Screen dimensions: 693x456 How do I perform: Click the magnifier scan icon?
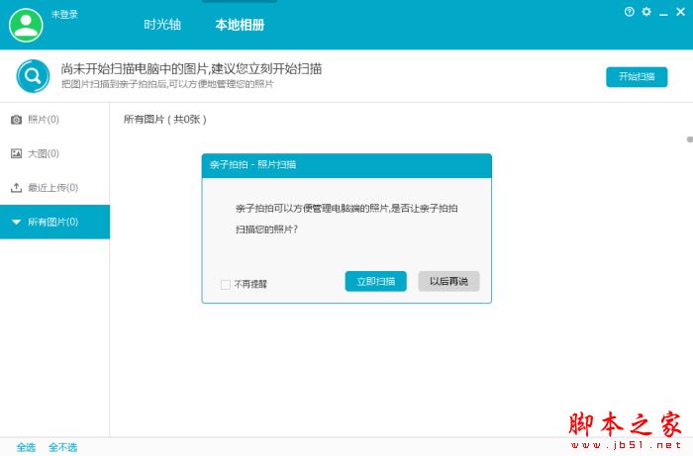33,76
